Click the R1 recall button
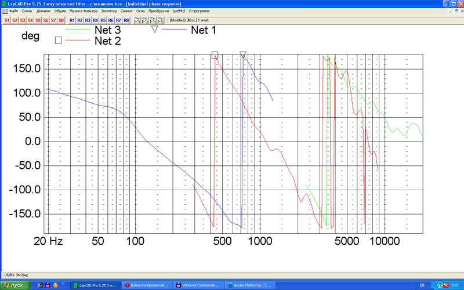This screenshot has width=464, height=290. [x=72, y=20]
